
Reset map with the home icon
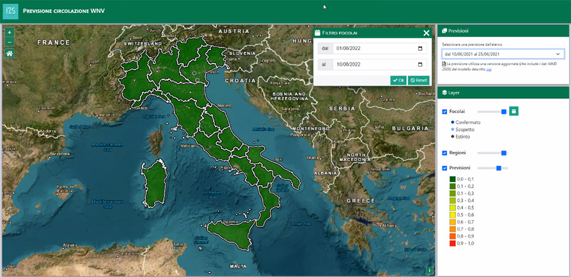[x=9, y=54]
